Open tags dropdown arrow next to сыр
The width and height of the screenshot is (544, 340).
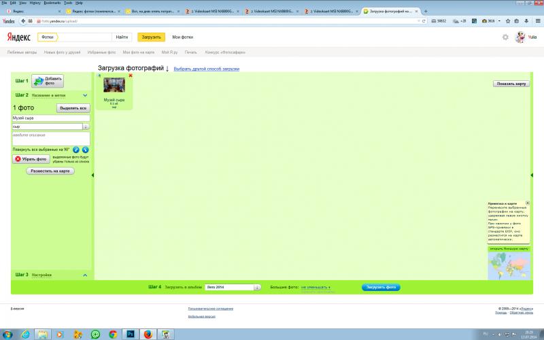[x=86, y=126]
